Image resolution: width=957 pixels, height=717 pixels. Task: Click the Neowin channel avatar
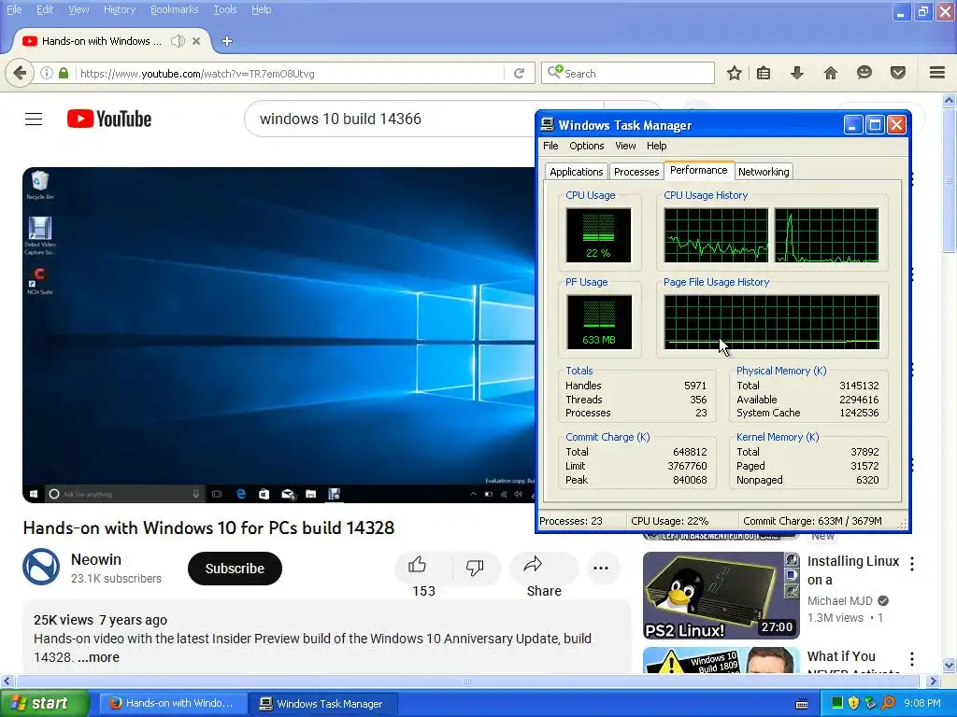click(x=41, y=567)
